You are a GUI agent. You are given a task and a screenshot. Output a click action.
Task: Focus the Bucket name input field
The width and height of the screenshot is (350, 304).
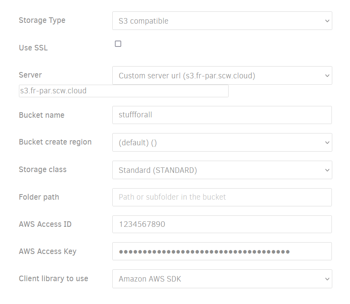(222, 115)
